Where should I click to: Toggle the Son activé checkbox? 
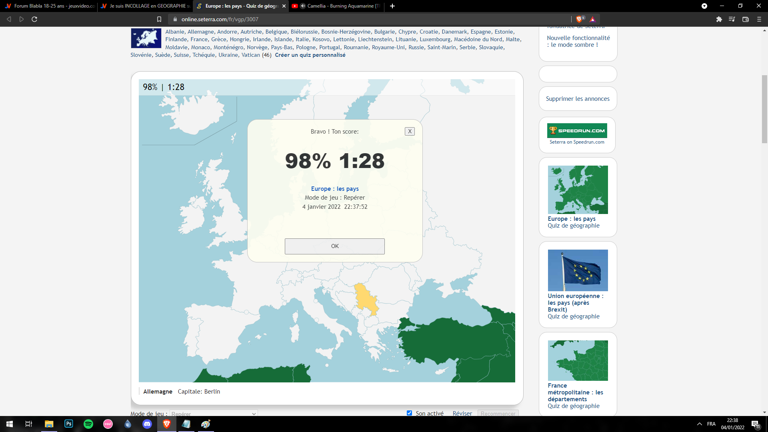click(409, 413)
